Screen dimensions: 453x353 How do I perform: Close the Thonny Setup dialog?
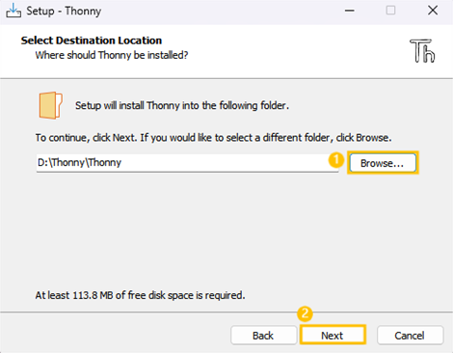coord(433,11)
